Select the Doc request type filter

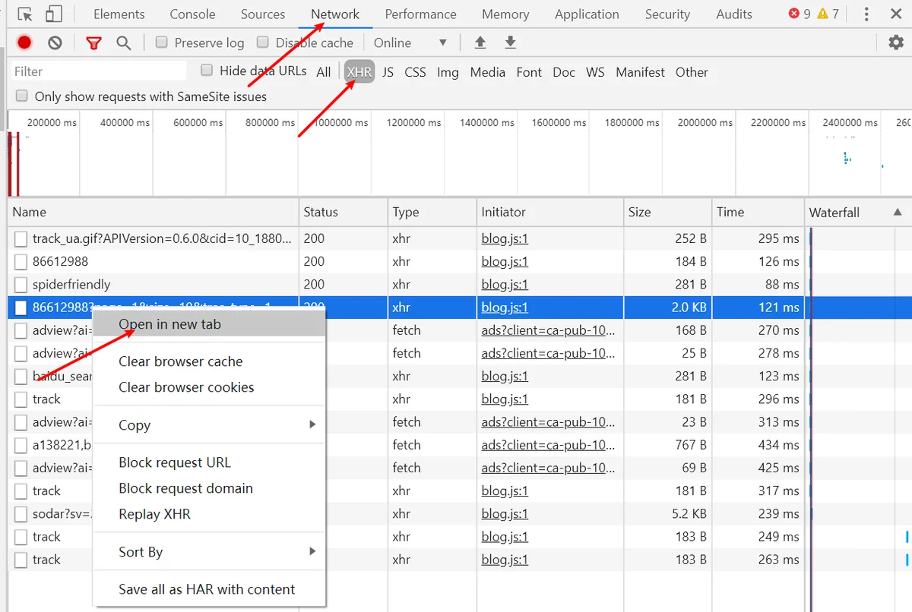click(x=564, y=72)
